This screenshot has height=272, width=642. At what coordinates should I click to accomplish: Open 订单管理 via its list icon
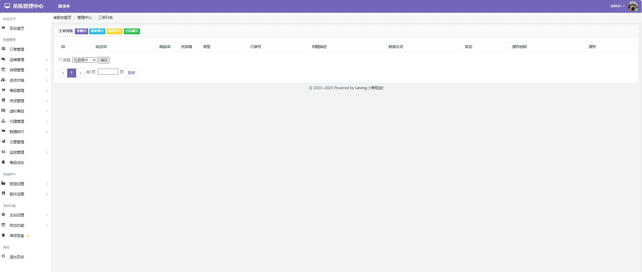coord(3,49)
